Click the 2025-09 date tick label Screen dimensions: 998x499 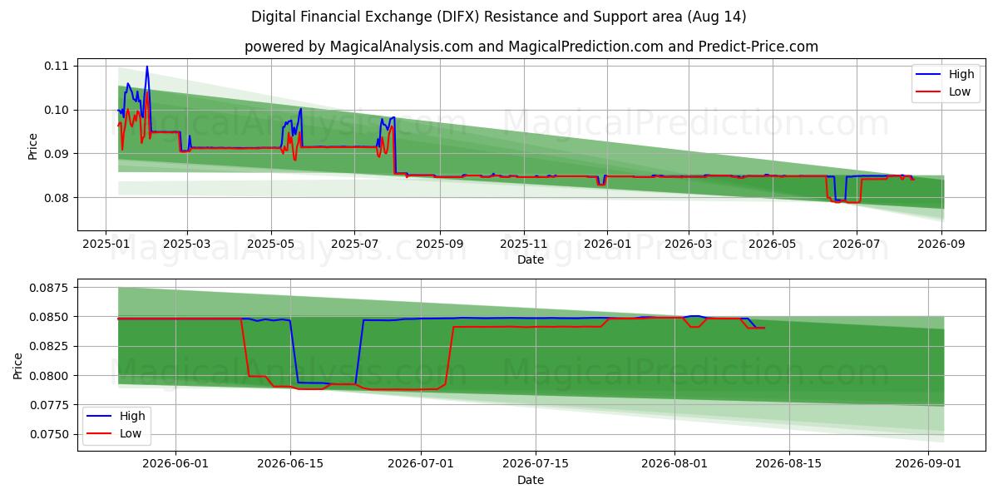click(x=440, y=244)
